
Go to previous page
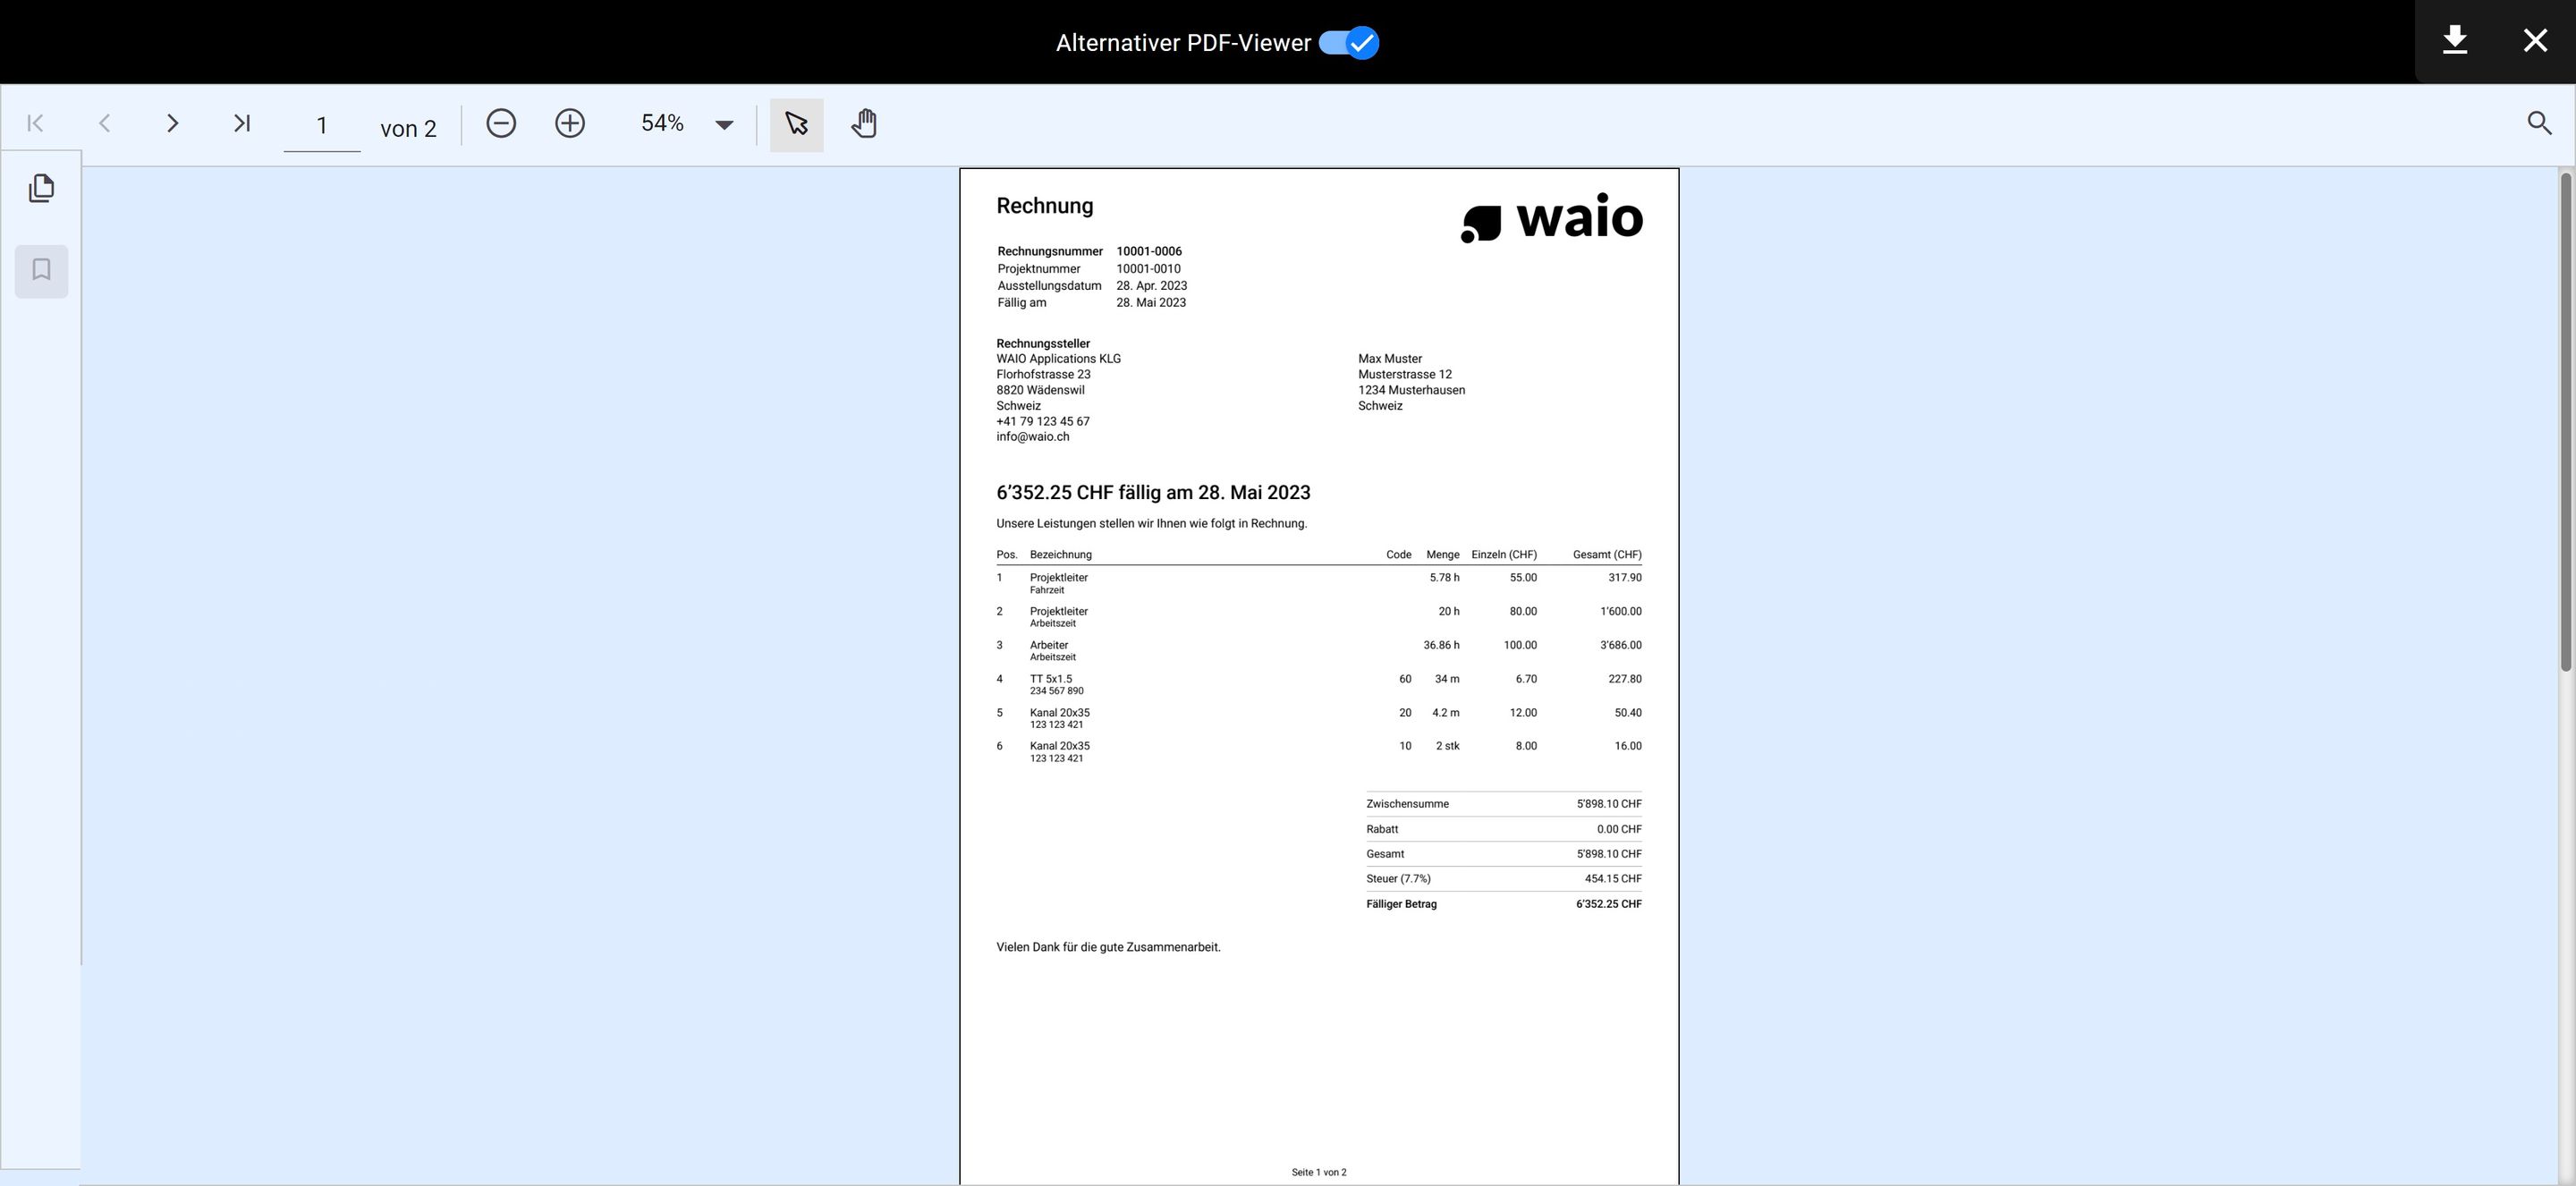pos(104,123)
